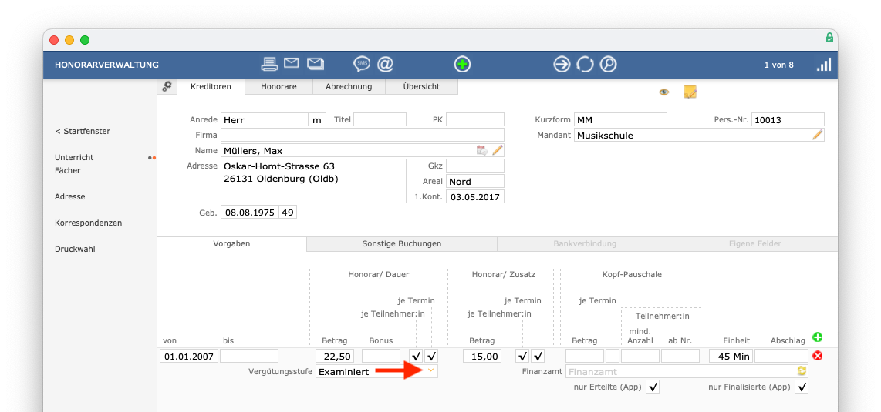
Task: Click the Einheit field 45 Min
Action: 731,356
